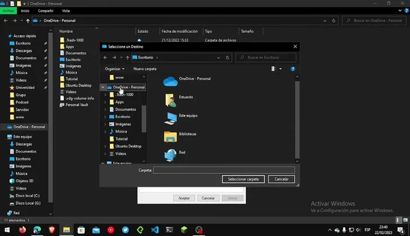Open the Vista ribbon tab
Screen dimensions: 410x236
tap(66, 11)
